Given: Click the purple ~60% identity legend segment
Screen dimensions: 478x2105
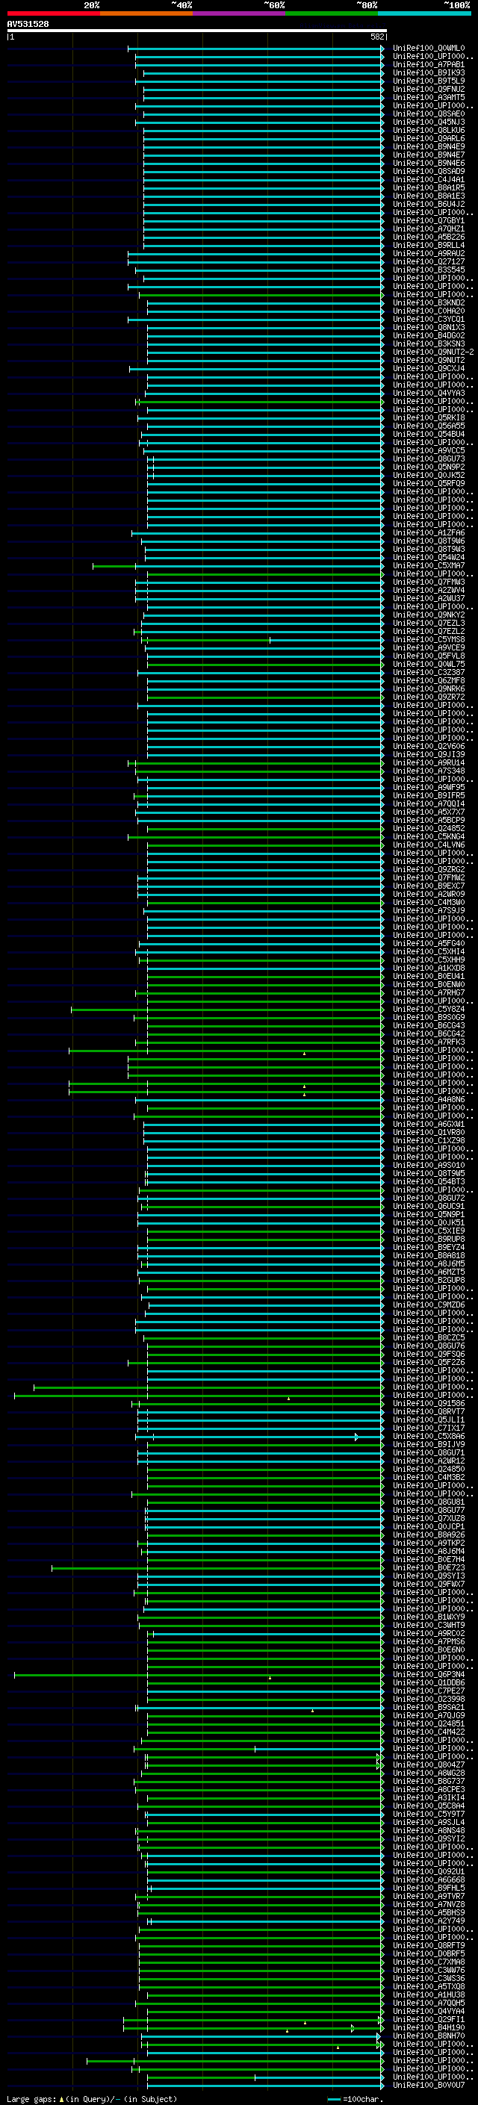Looking at the screenshot, I should tap(238, 13).
